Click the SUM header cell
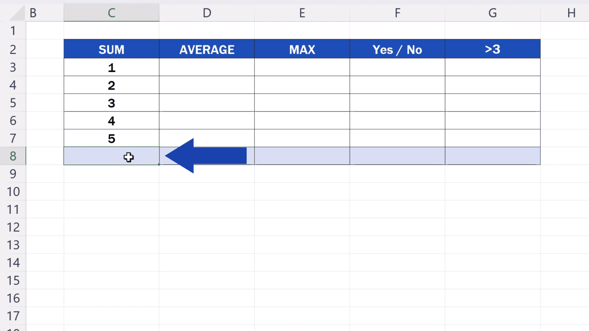The height and width of the screenshot is (331, 589). [x=111, y=49]
